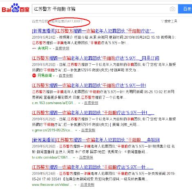Image resolution: width=192 pixels, height=191 pixels.
Task: Open 百度快照 under the 央视网 result
Action: pos(62,48)
